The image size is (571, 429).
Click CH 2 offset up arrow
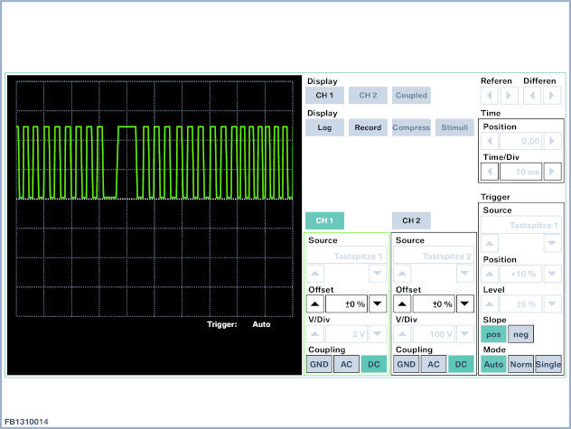click(x=403, y=304)
